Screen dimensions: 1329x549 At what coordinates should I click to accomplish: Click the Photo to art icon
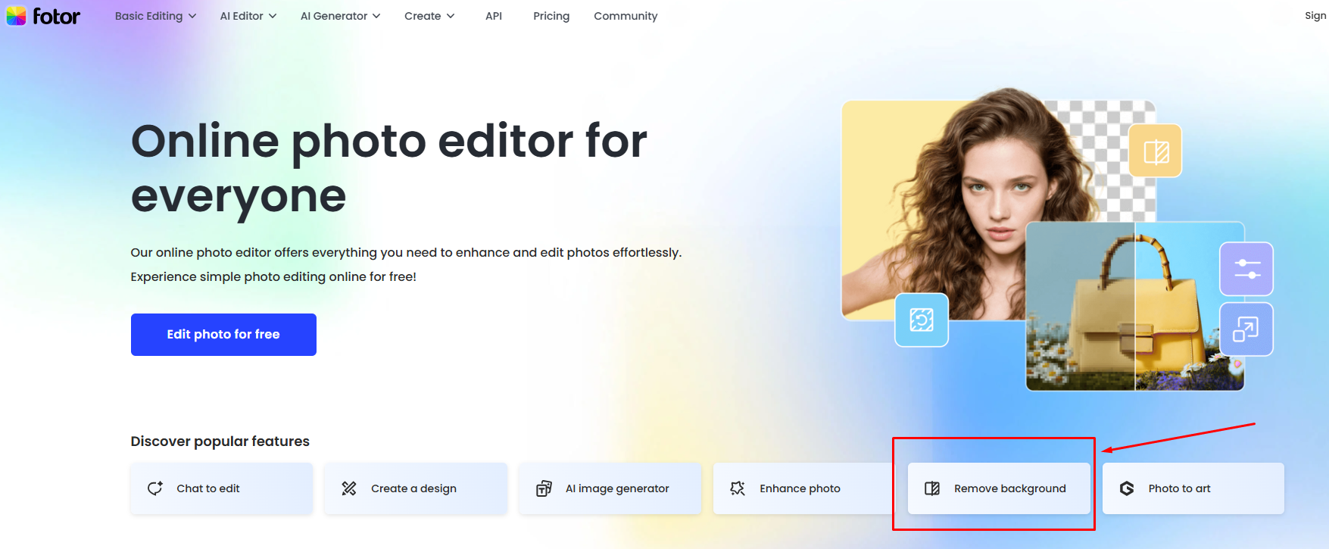pyautogui.click(x=1127, y=488)
